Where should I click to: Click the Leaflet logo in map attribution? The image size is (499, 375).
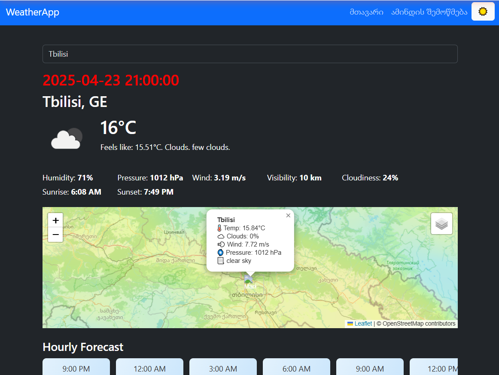point(350,323)
